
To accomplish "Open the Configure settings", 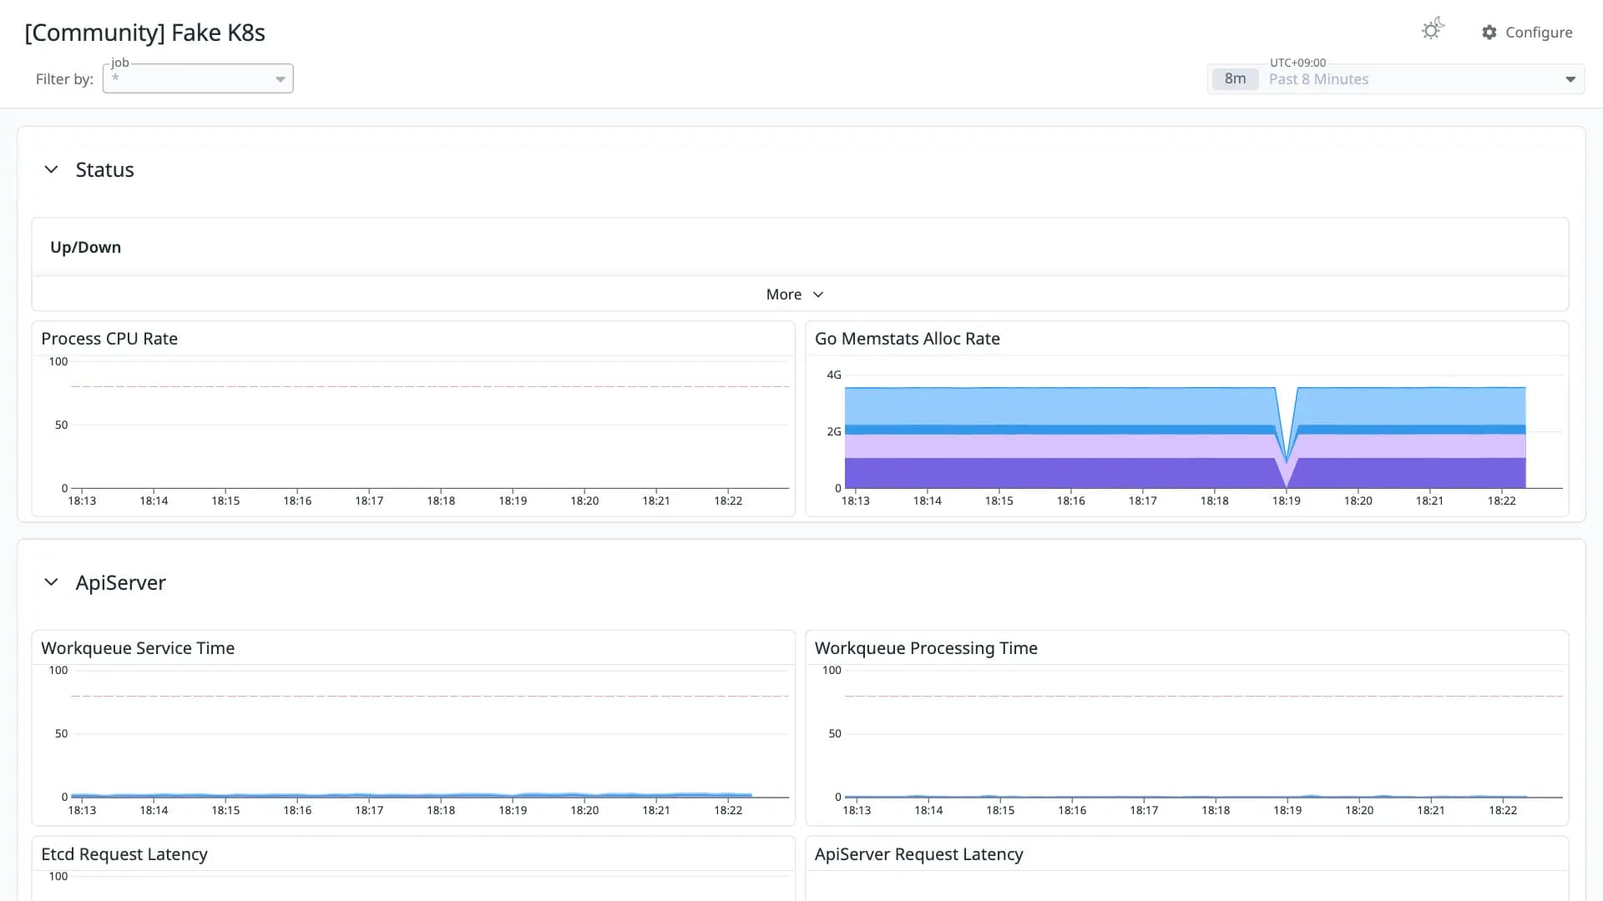I will (x=1527, y=33).
